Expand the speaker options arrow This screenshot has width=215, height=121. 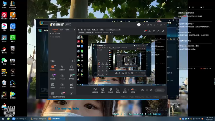(136, 90)
